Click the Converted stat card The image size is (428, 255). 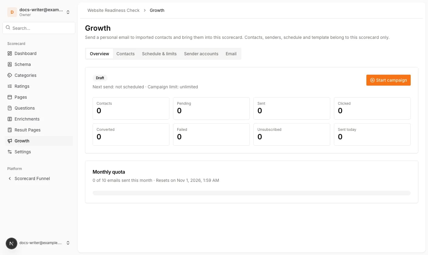131,134
